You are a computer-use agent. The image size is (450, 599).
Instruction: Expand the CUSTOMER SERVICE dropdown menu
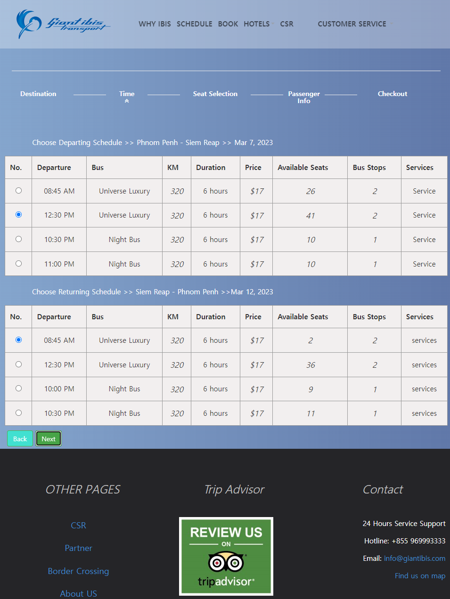click(x=355, y=24)
